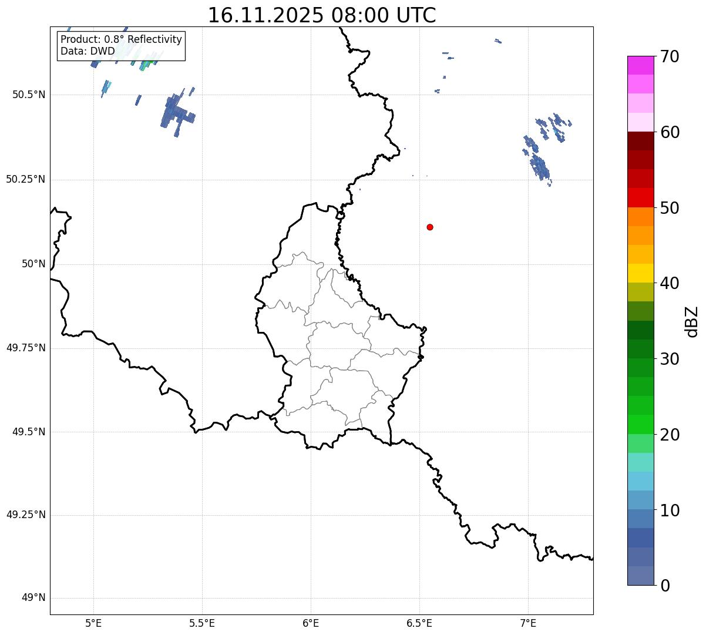Click the colorbar tick label "50"
Image resolution: width=706 pixels, height=635 pixels.
[670, 208]
